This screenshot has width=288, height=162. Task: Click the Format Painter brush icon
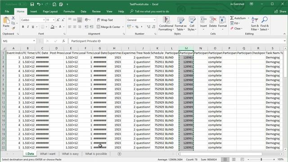[13, 28]
